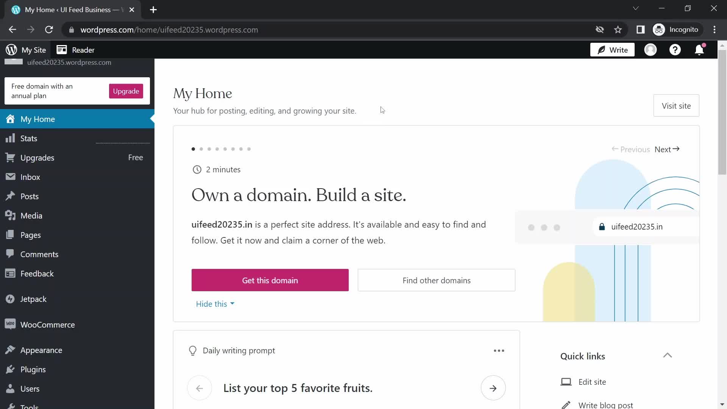Select the third carousel dot indicator

[209, 149]
